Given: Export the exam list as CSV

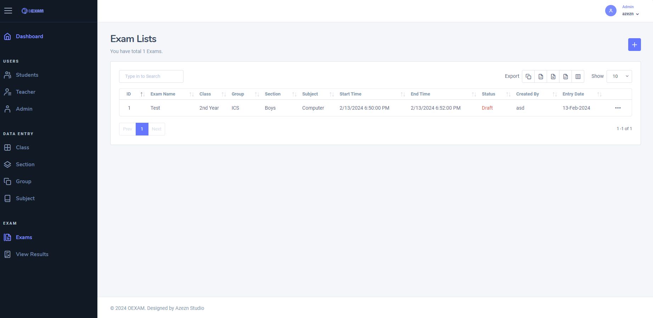Looking at the screenshot, I should 553,76.
